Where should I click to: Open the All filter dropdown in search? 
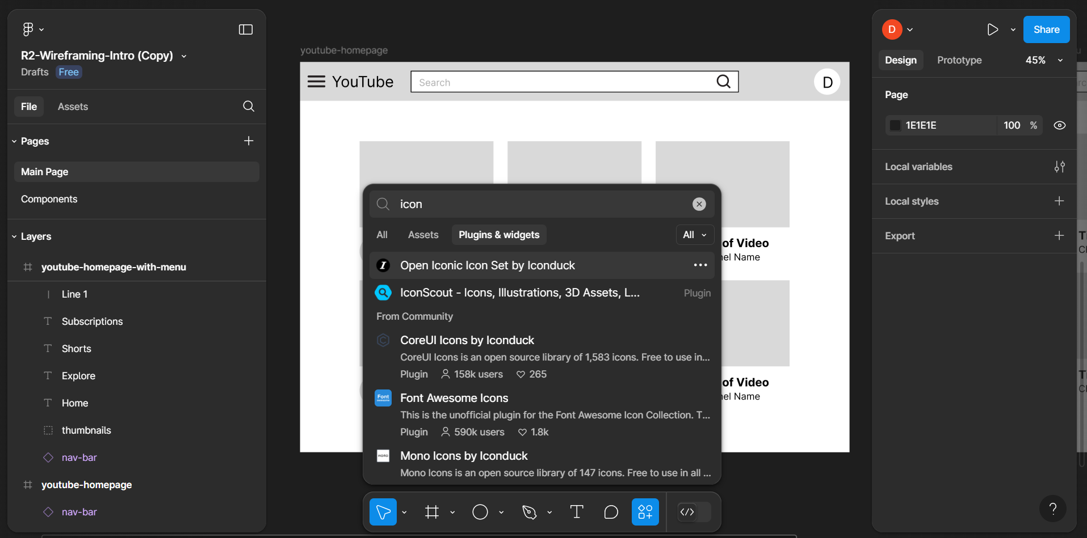pos(695,235)
